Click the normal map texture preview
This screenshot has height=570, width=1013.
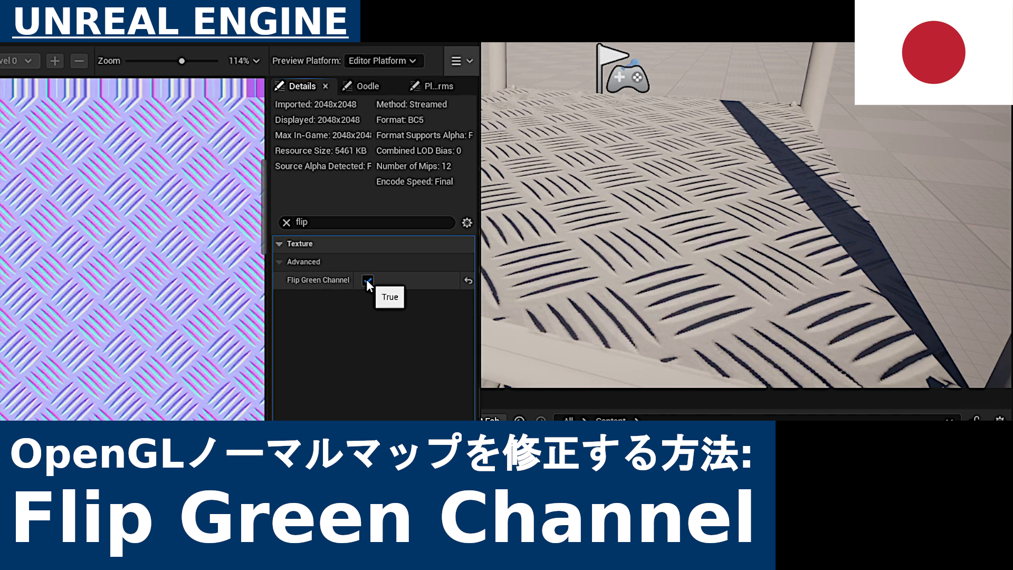132,249
